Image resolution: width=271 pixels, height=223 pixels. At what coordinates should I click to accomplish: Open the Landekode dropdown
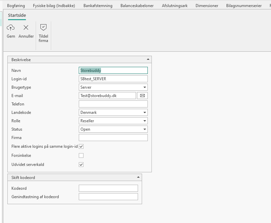pos(144,113)
